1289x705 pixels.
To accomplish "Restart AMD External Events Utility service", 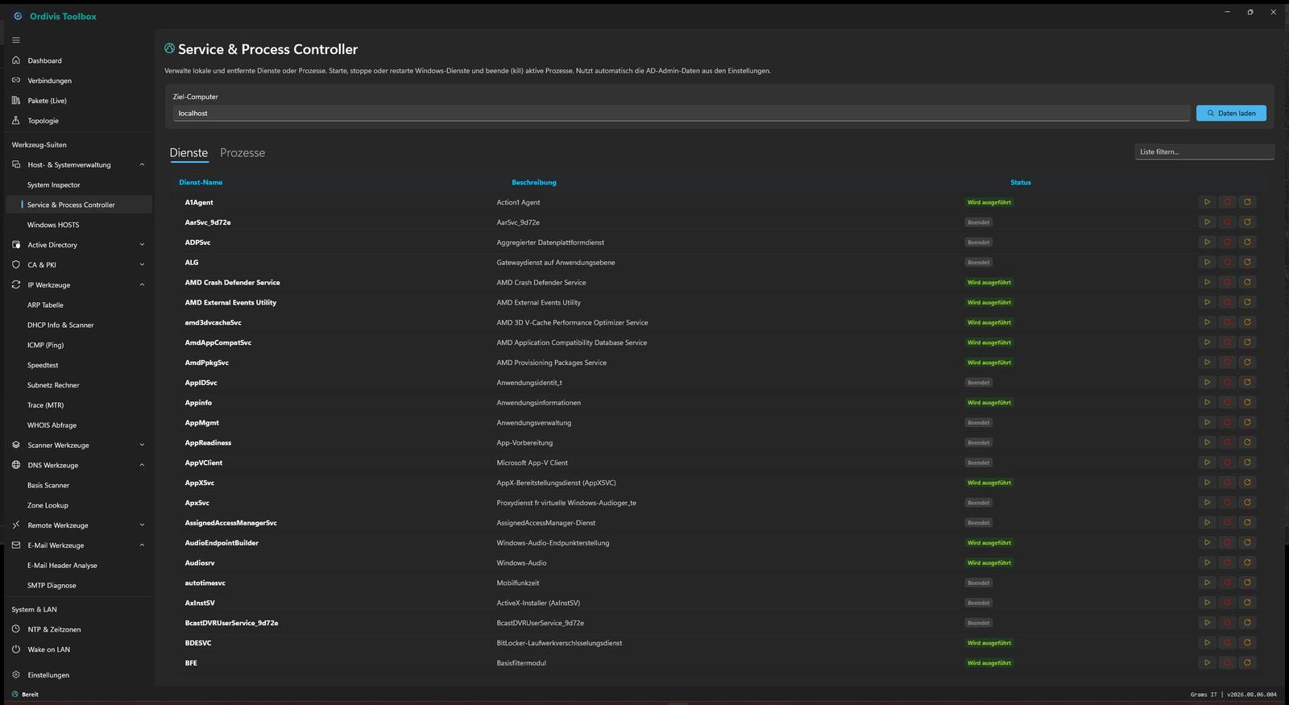I will coord(1247,302).
